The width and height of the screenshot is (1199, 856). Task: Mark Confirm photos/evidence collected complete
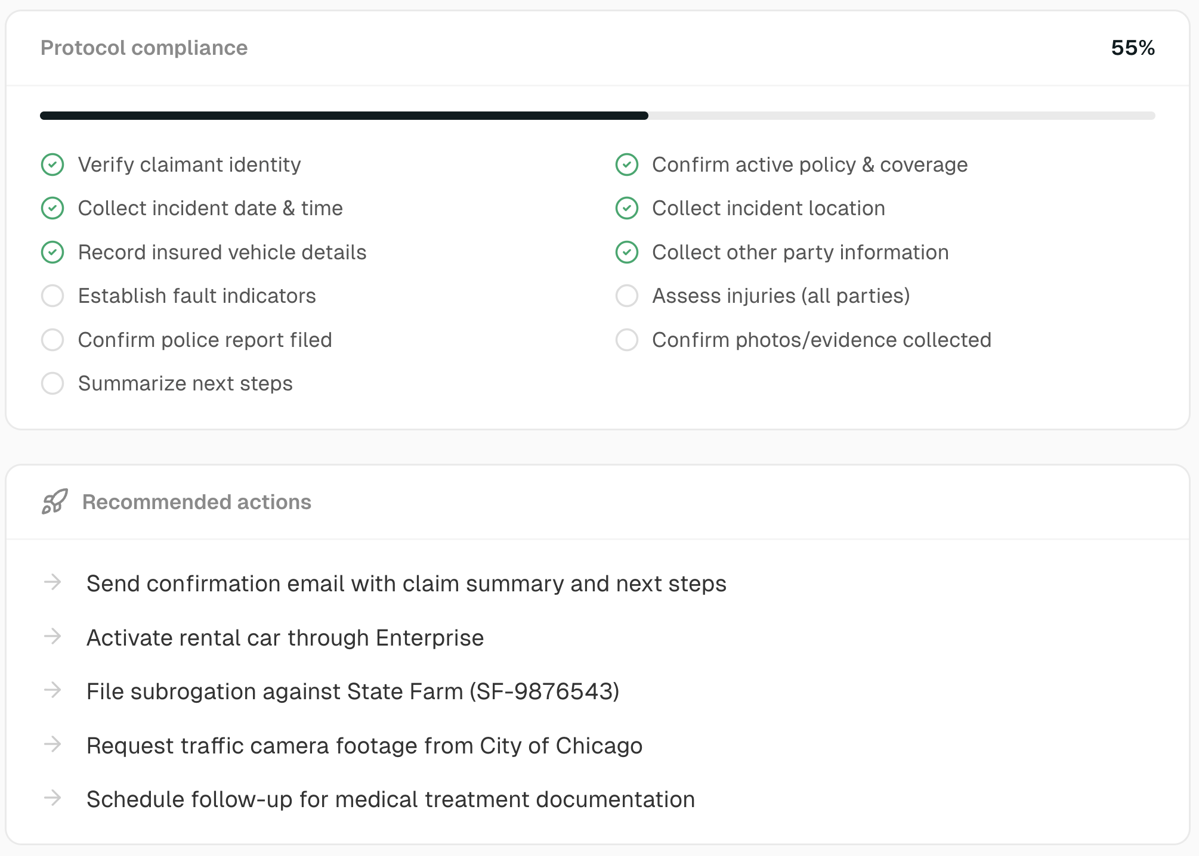coord(627,340)
